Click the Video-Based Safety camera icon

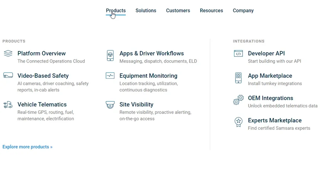[x=8, y=75]
